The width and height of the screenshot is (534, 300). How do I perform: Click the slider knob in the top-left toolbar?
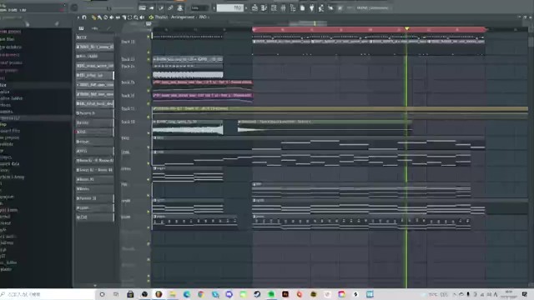(109, 8)
